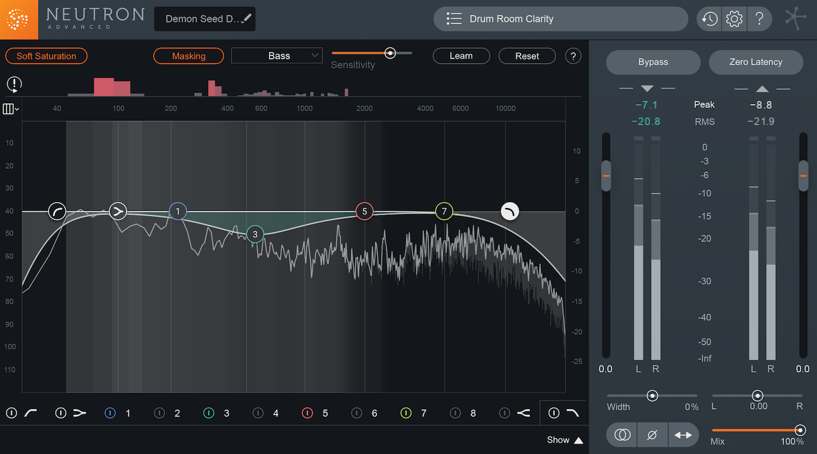Click the masking alert exclamation icon
The width and height of the screenshot is (817, 454).
coord(14,84)
